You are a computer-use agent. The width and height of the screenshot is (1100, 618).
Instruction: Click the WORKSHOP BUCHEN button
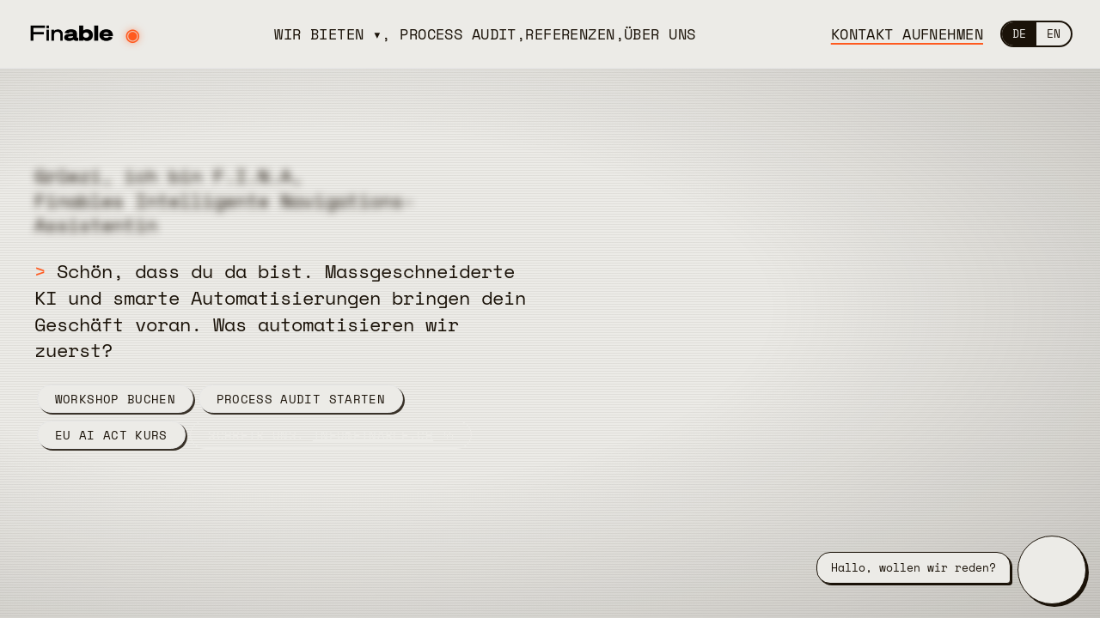click(115, 399)
